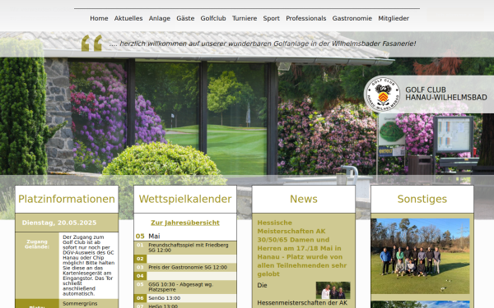This screenshot has height=308, width=494.
Task: Select Sport in the top navigation
Action: coord(271,18)
